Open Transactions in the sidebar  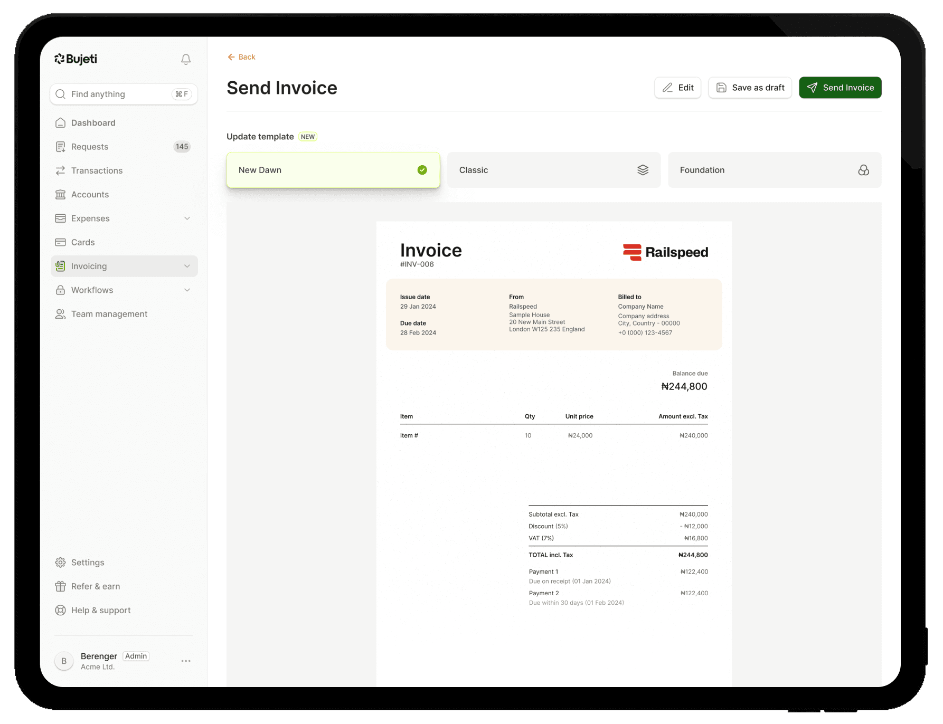tap(124, 170)
